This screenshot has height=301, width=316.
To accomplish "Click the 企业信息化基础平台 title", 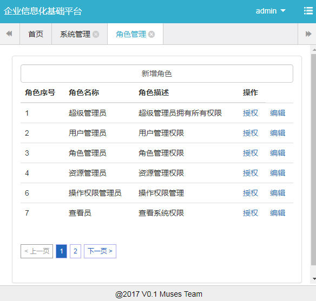I will [x=43, y=11].
